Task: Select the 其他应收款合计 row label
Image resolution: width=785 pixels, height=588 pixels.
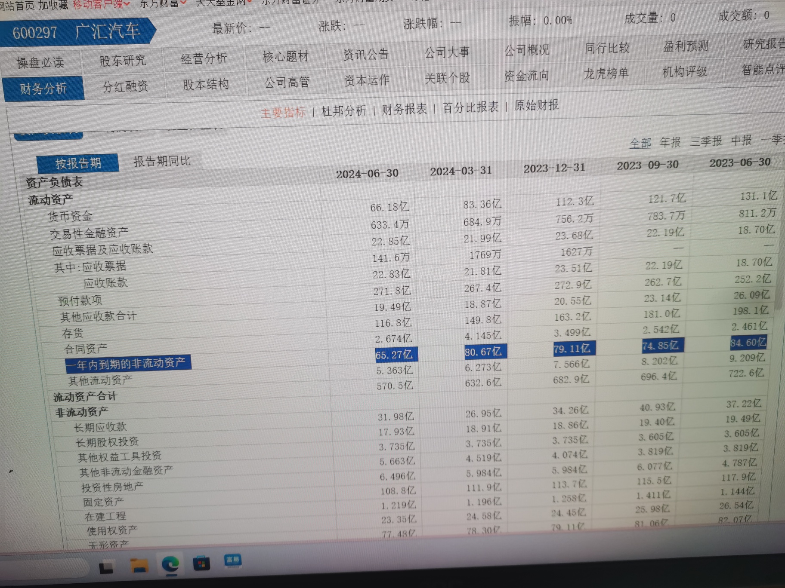Action: (x=98, y=317)
